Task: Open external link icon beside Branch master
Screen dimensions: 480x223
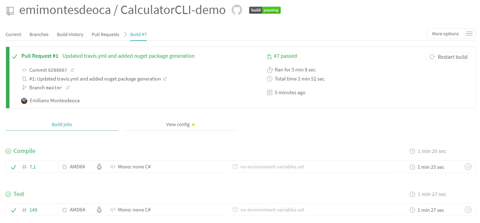Action: (68, 88)
